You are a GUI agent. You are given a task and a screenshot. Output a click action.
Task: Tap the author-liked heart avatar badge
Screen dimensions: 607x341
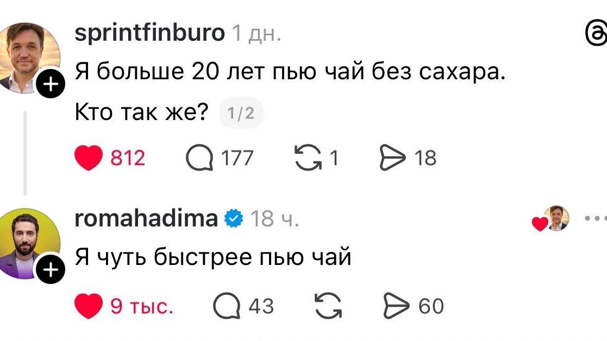click(x=552, y=219)
